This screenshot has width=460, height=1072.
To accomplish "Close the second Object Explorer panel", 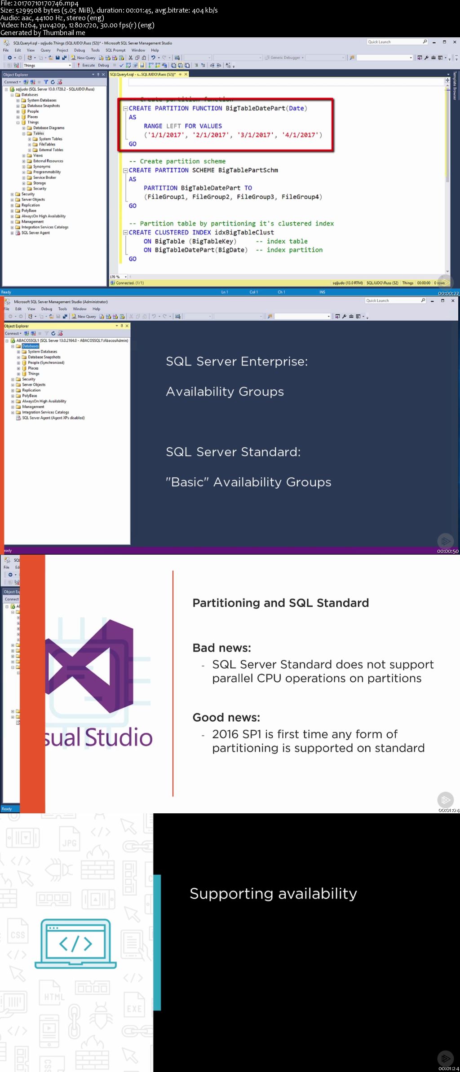I will (127, 326).
